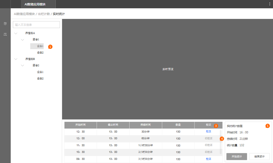Collapse the 圈舍2 tree node
Screen dimensions: 273x163
(x=22, y=66)
